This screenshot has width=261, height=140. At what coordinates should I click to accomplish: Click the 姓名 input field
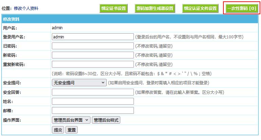pyautogui.click(x=93, y=101)
